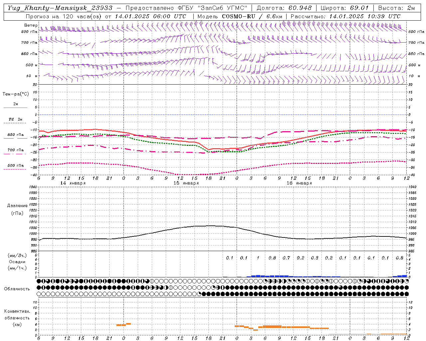Click the (гПа) unit under Давление
426x341 pixels.
click(x=17, y=213)
